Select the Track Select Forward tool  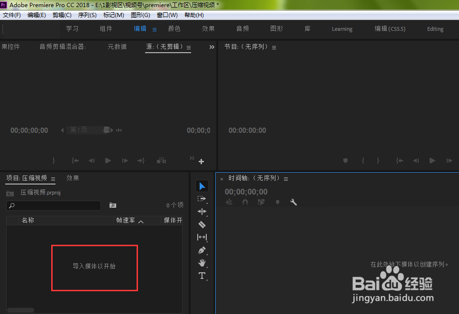click(x=202, y=199)
